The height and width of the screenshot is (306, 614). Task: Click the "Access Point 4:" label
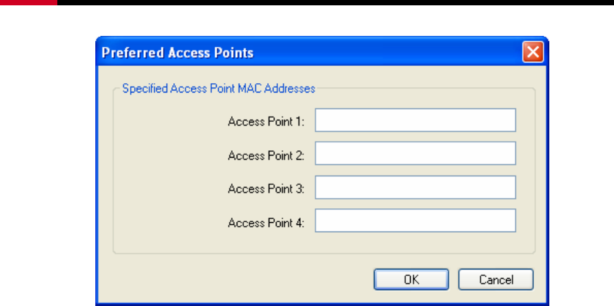coord(266,223)
